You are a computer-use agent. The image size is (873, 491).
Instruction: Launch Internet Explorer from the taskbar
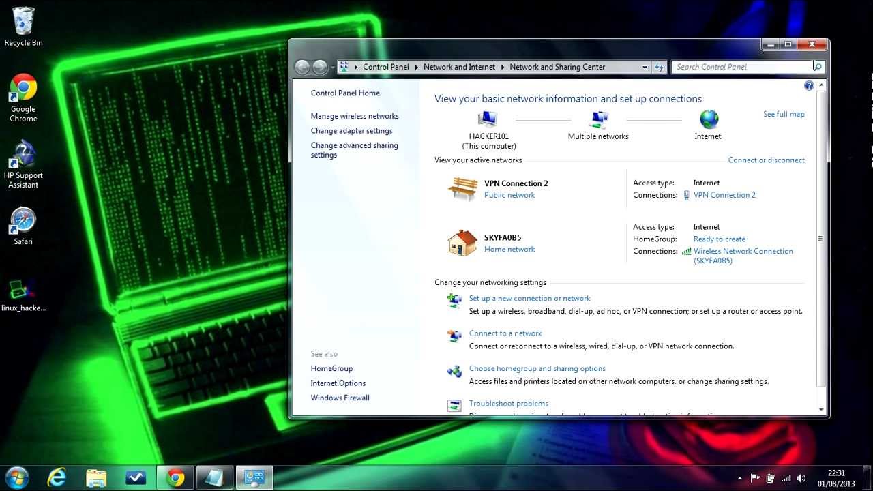(x=57, y=478)
